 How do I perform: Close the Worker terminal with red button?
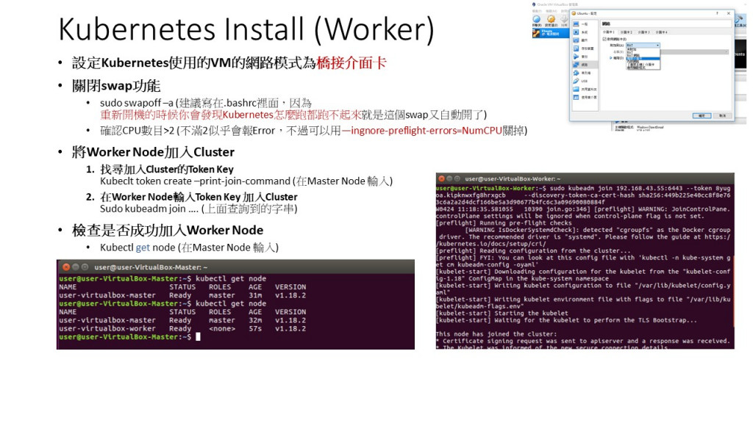pyautogui.click(x=441, y=178)
